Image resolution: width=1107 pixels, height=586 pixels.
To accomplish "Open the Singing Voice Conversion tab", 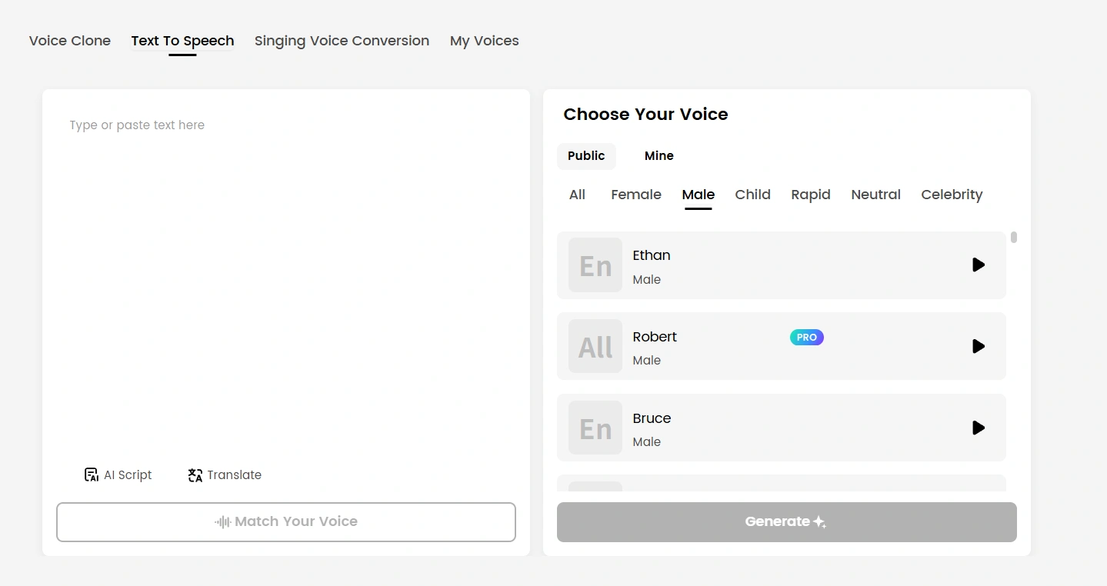I will click(342, 41).
